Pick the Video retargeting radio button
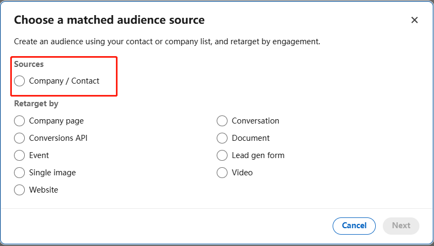This screenshot has height=246, width=434. click(x=222, y=173)
